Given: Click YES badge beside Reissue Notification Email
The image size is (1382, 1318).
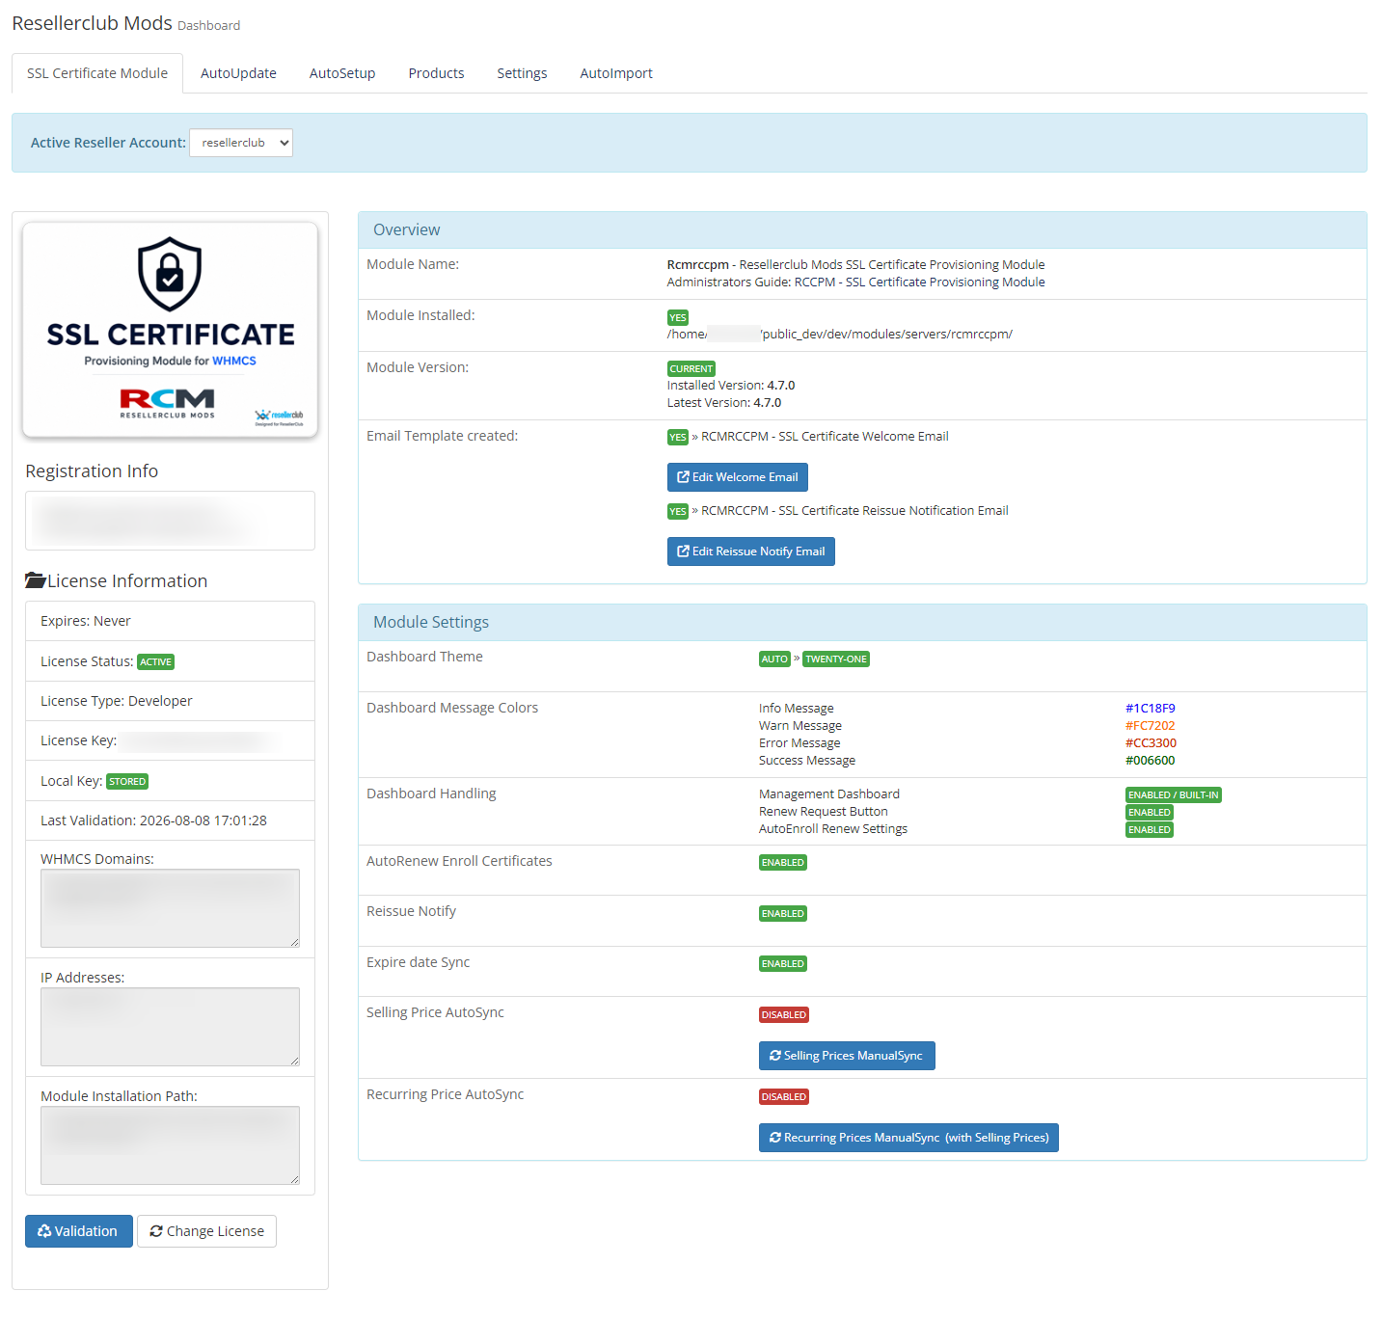Looking at the screenshot, I should [x=678, y=512].
